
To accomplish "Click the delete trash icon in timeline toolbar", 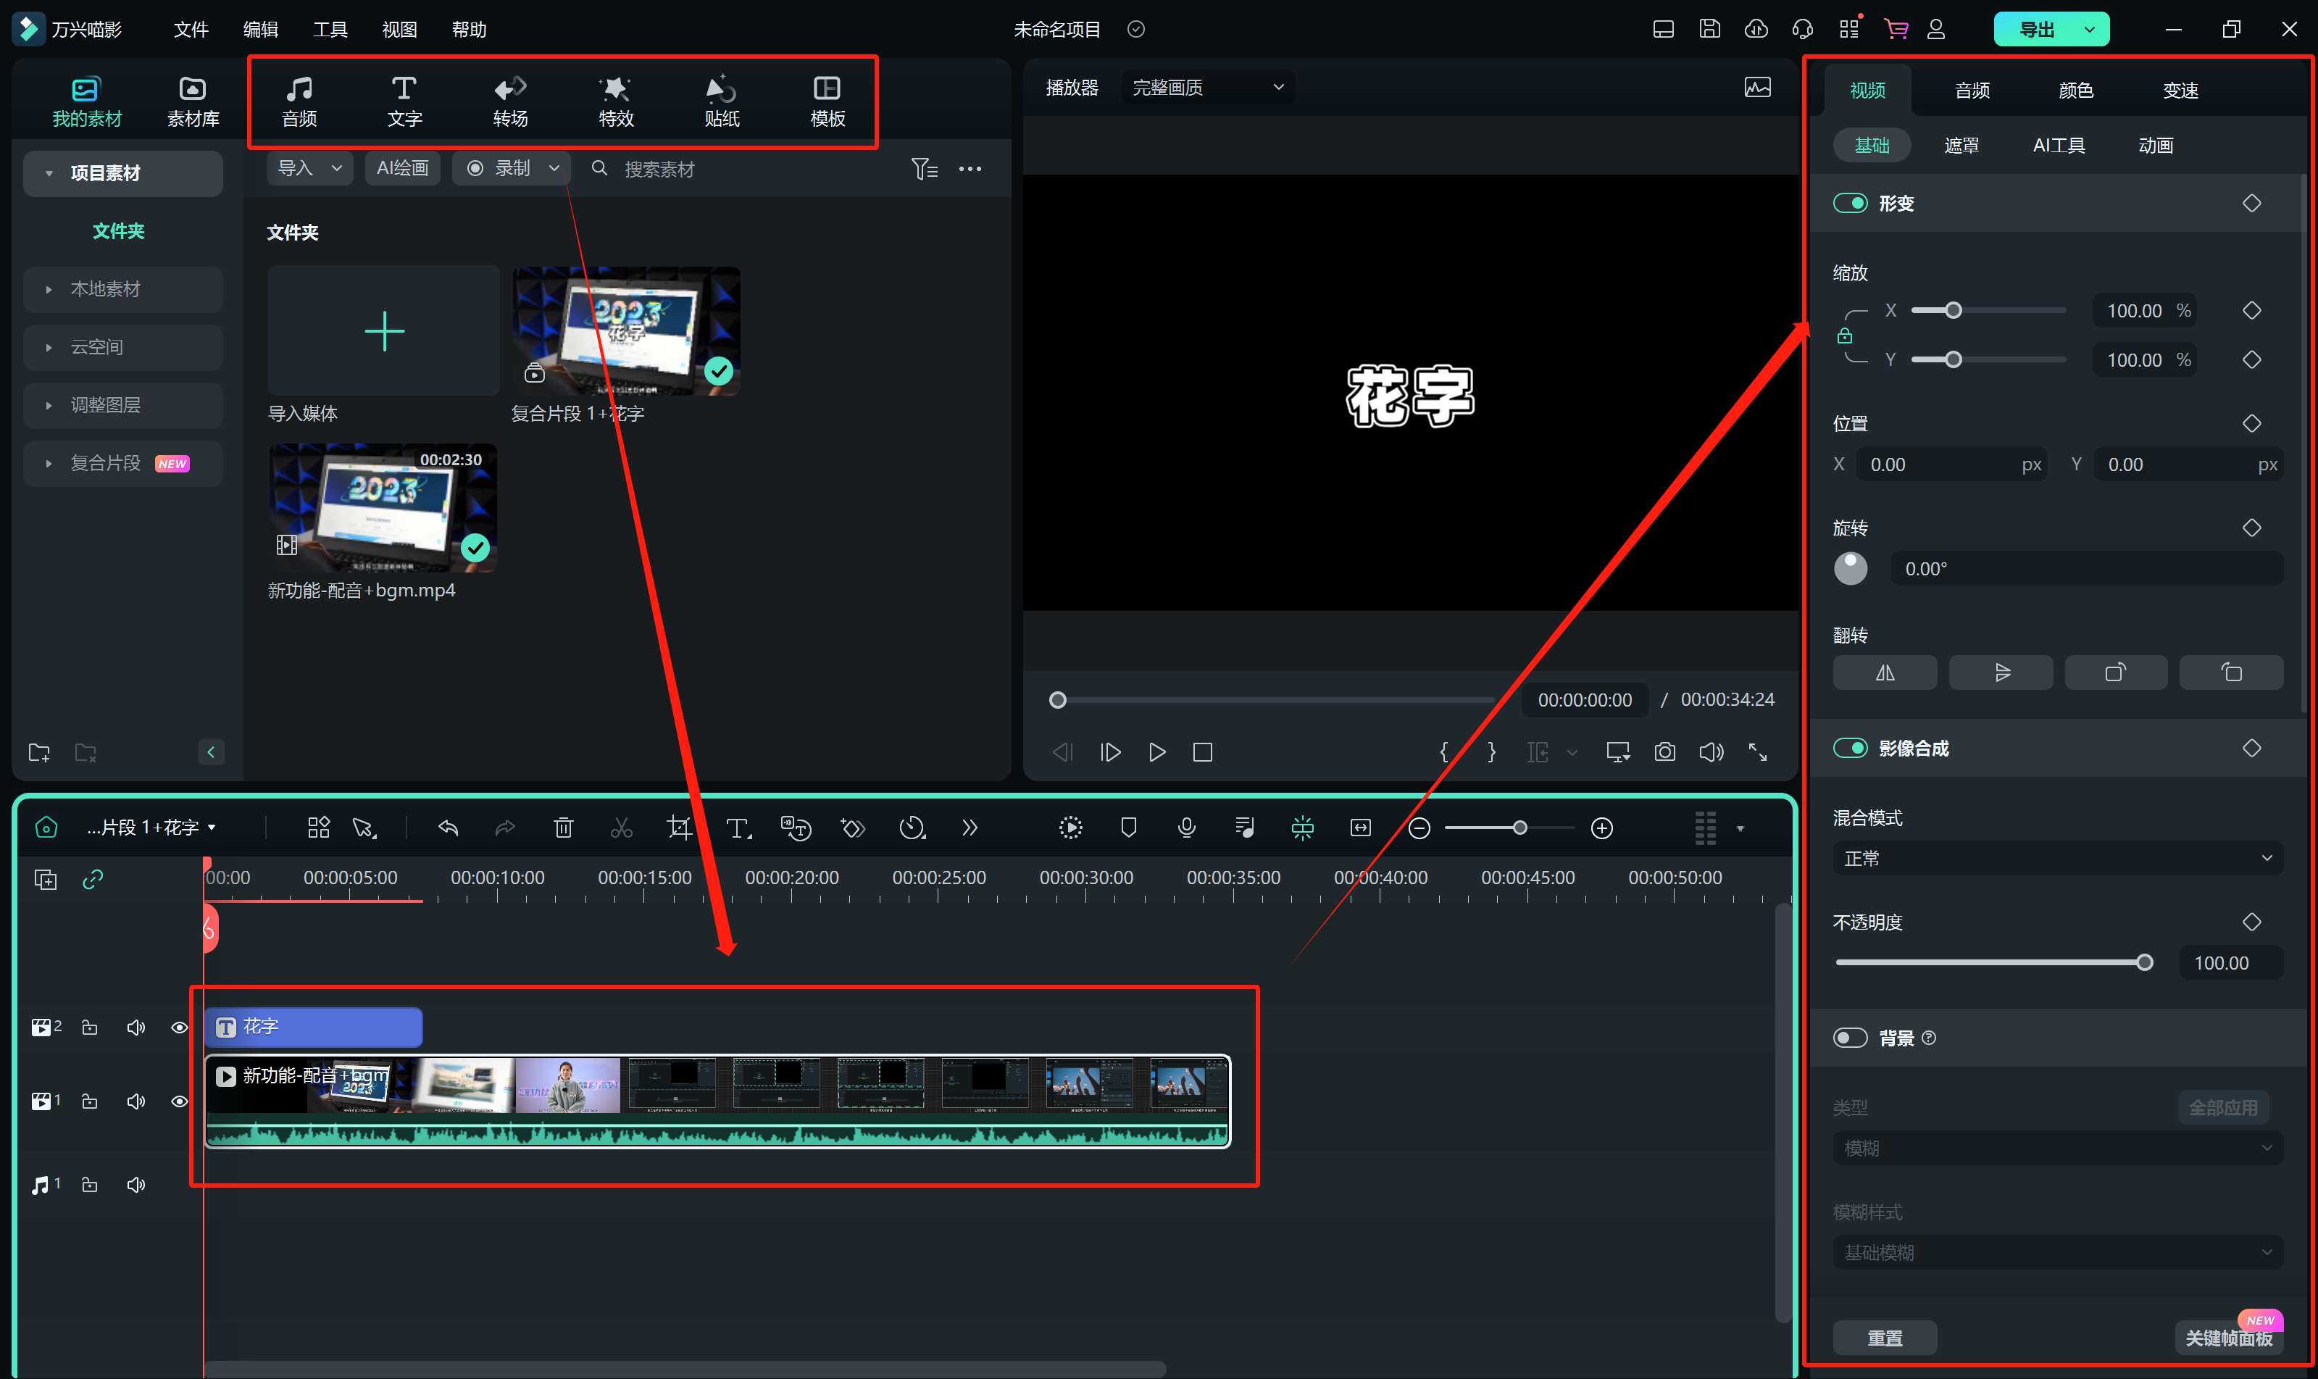I will pyautogui.click(x=563, y=828).
